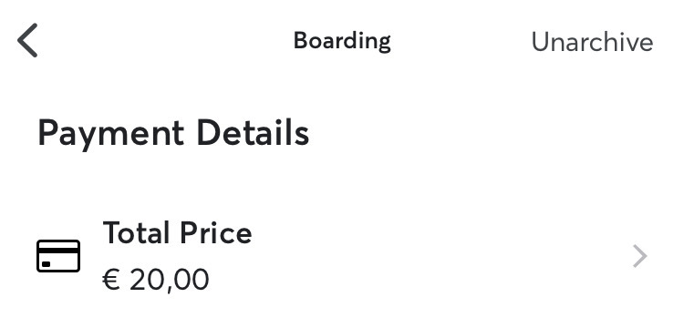This screenshot has height=328, width=684.
Task: Expand Total Price using the grey chevron
Action: 639,256
